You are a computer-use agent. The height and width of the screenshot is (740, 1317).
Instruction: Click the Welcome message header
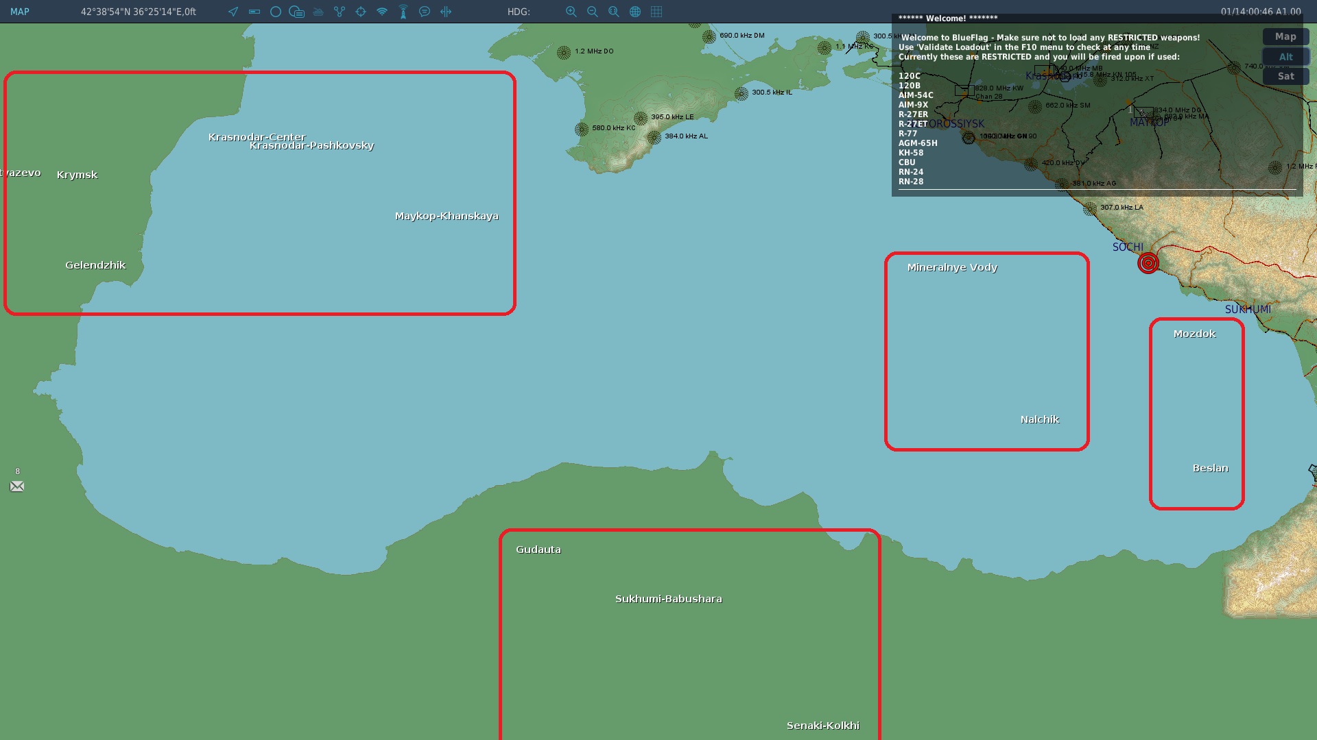[x=948, y=18]
